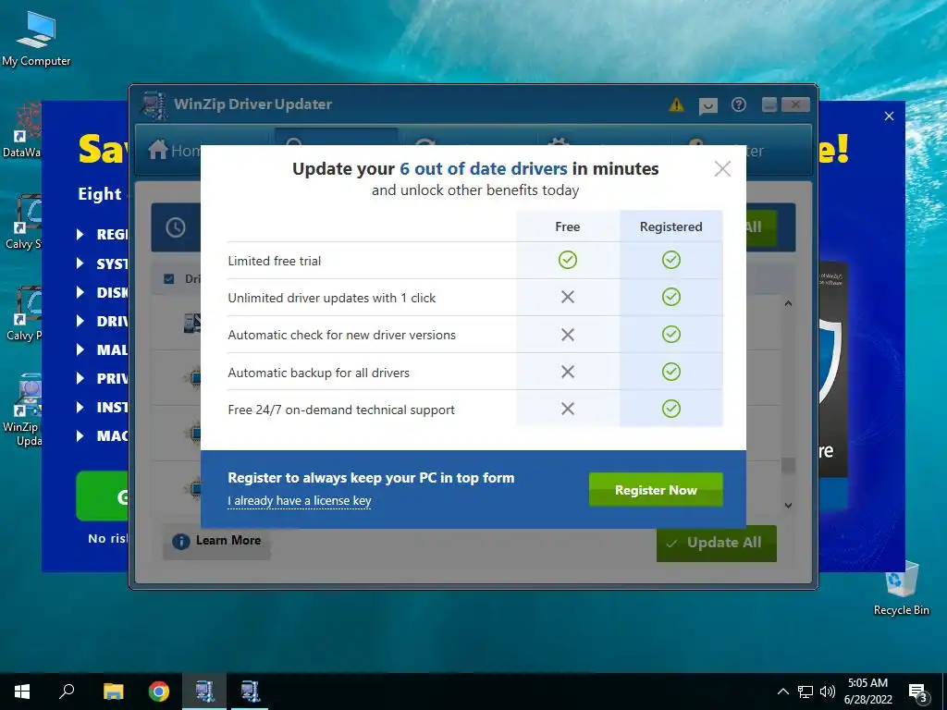Screen dimensions: 947x710
Task: Expand the MAC item in blue ad
Action: point(80,436)
